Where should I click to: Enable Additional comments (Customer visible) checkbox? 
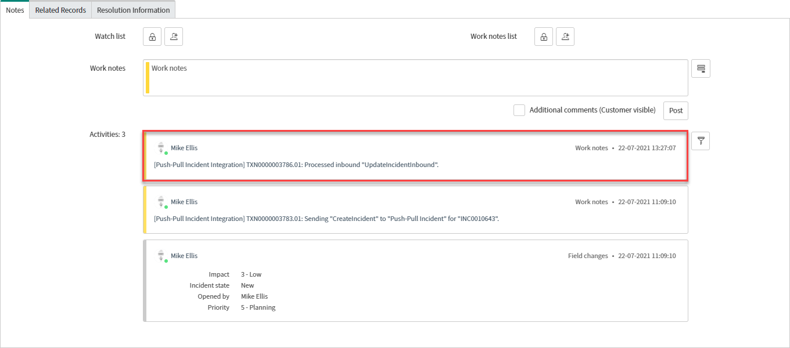(519, 110)
